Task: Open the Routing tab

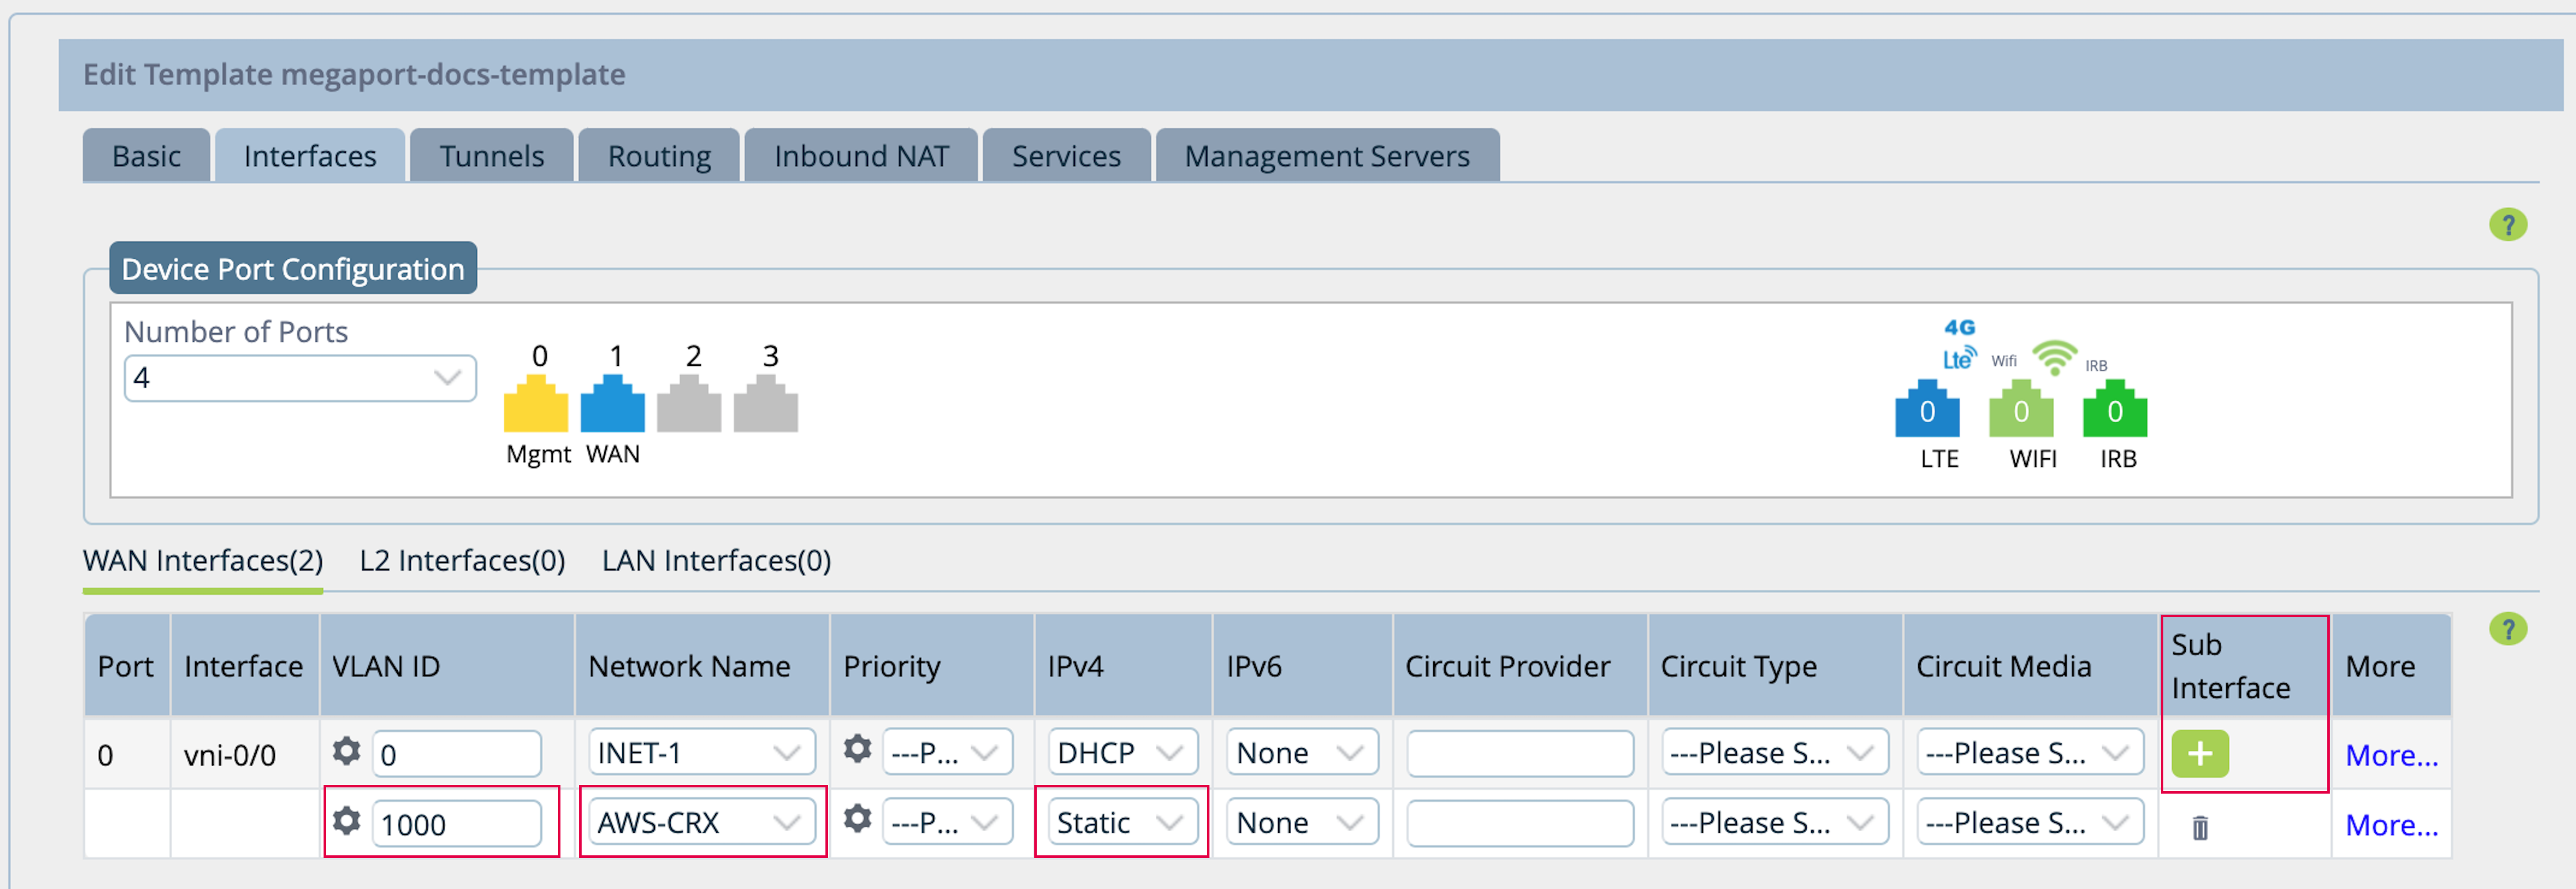Action: click(x=659, y=156)
